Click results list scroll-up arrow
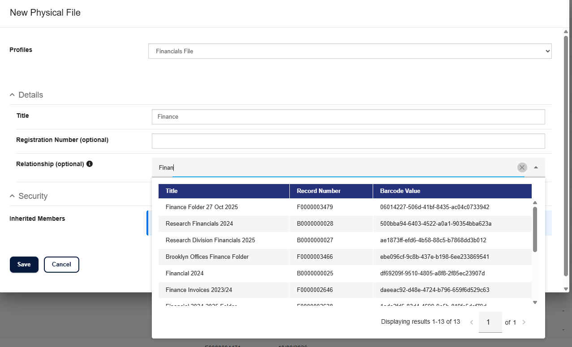The width and height of the screenshot is (572, 347). click(535, 203)
